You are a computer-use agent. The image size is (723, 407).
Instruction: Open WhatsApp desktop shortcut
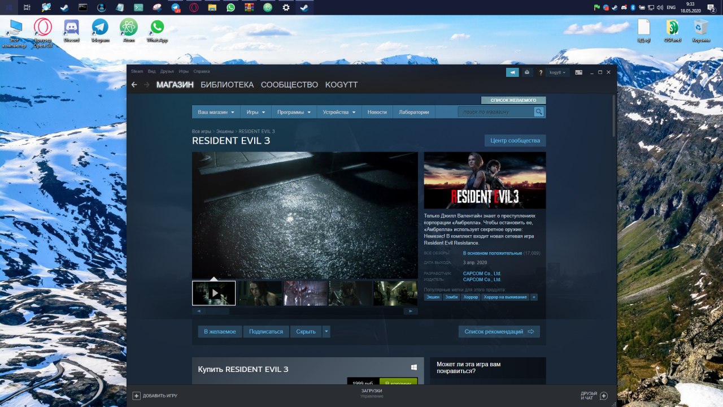pyautogui.click(x=157, y=31)
